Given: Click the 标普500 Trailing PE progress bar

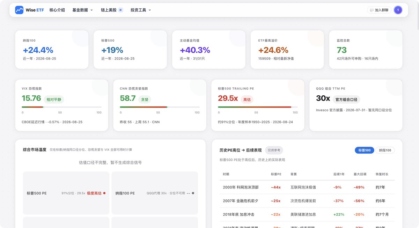Looking at the screenshot, I should pos(258,107).
